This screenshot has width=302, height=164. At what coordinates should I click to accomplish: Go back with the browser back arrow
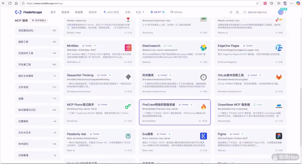(x=4, y=3)
